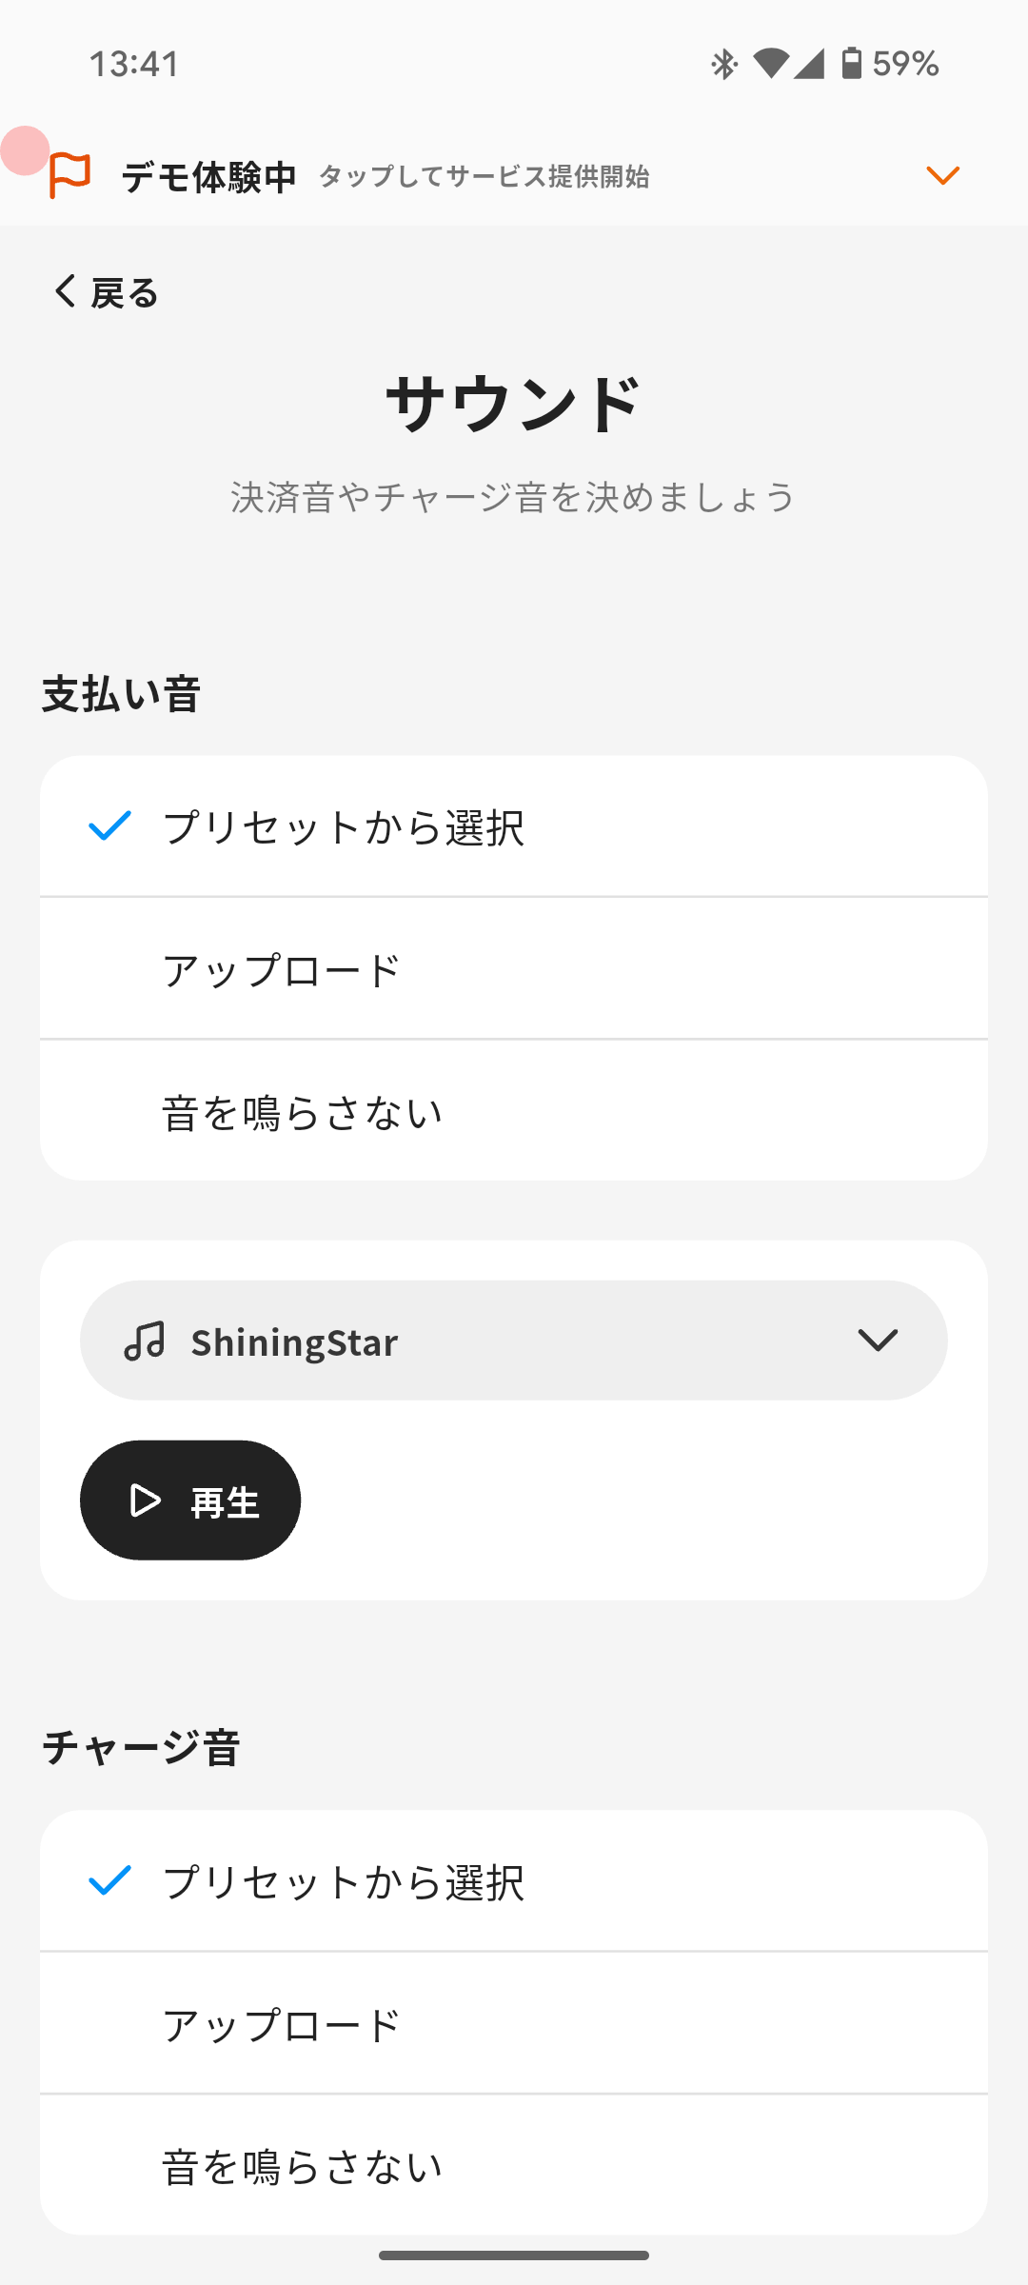Tap the battery icon in status bar
The image size is (1028, 2285).
851,64
